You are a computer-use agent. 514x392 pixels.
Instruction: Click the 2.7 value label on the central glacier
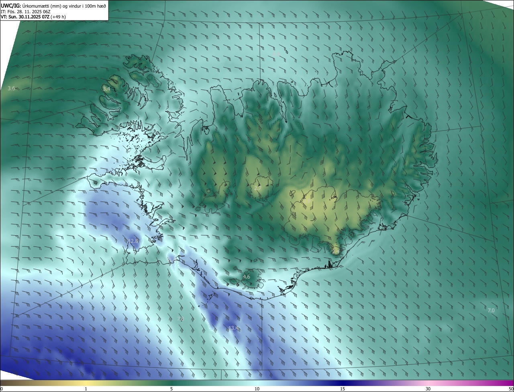258,188
